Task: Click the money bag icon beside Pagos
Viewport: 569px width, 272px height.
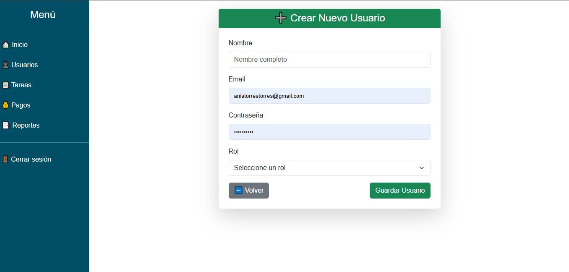Action: click(x=5, y=105)
